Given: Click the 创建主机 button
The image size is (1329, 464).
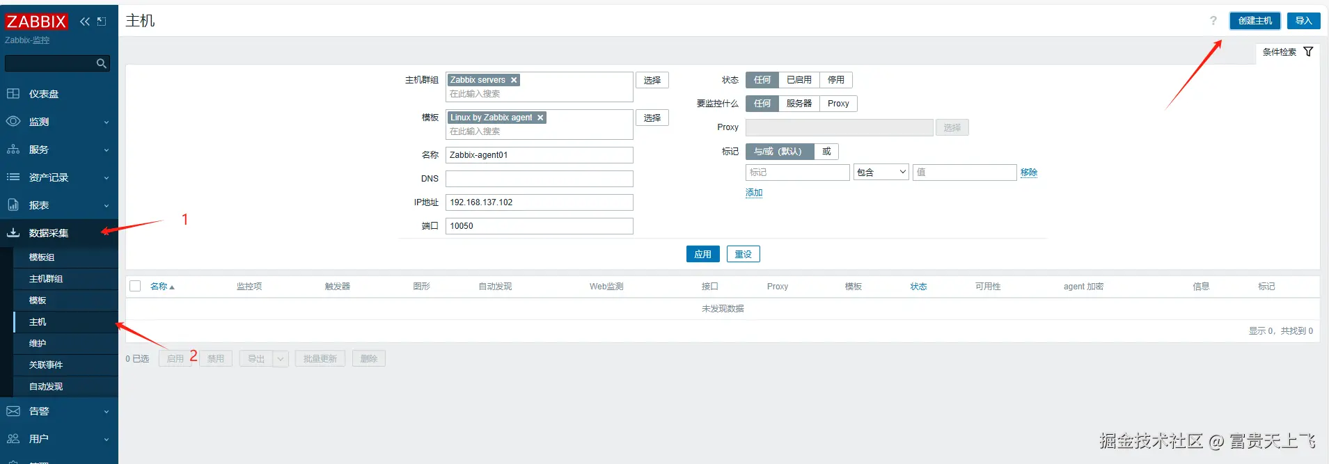Looking at the screenshot, I should tap(1255, 21).
